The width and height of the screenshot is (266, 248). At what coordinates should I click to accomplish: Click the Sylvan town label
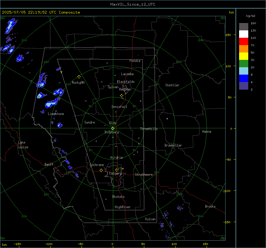pyautogui.click(x=113, y=87)
